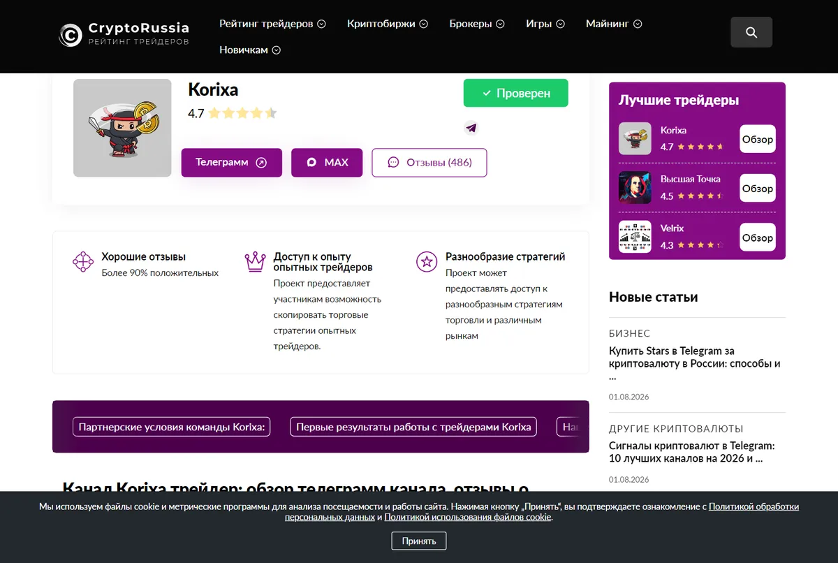The width and height of the screenshot is (838, 563).
Task: Open the Телеграмм channel button
Action: [x=232, y=162]
